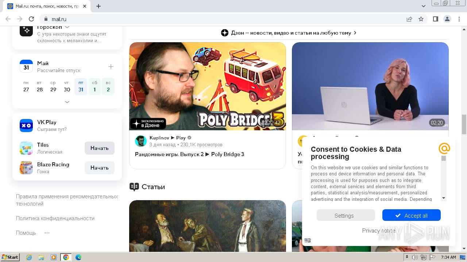467x262 pixels.
Task: Show hidden tray icons arrow
Action: (407, 257)
